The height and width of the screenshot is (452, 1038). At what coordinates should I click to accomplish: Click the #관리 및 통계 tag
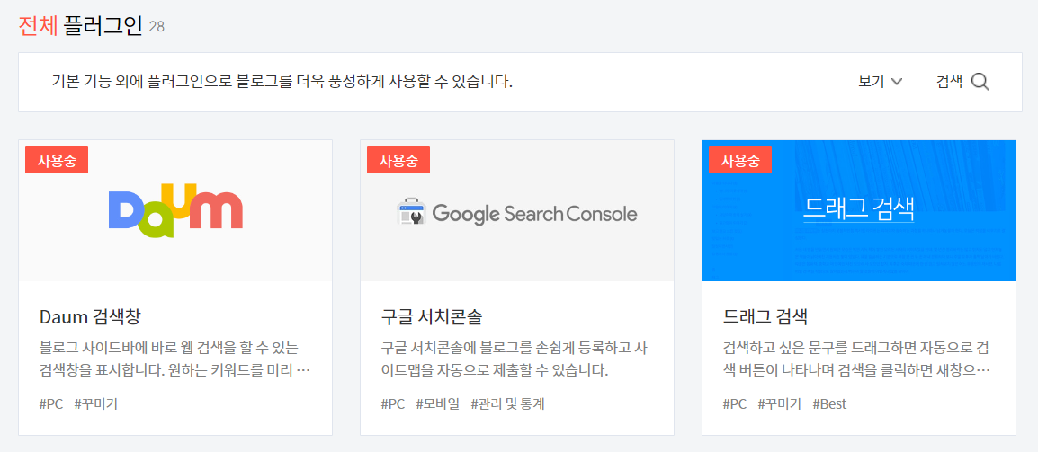[507, 403]
